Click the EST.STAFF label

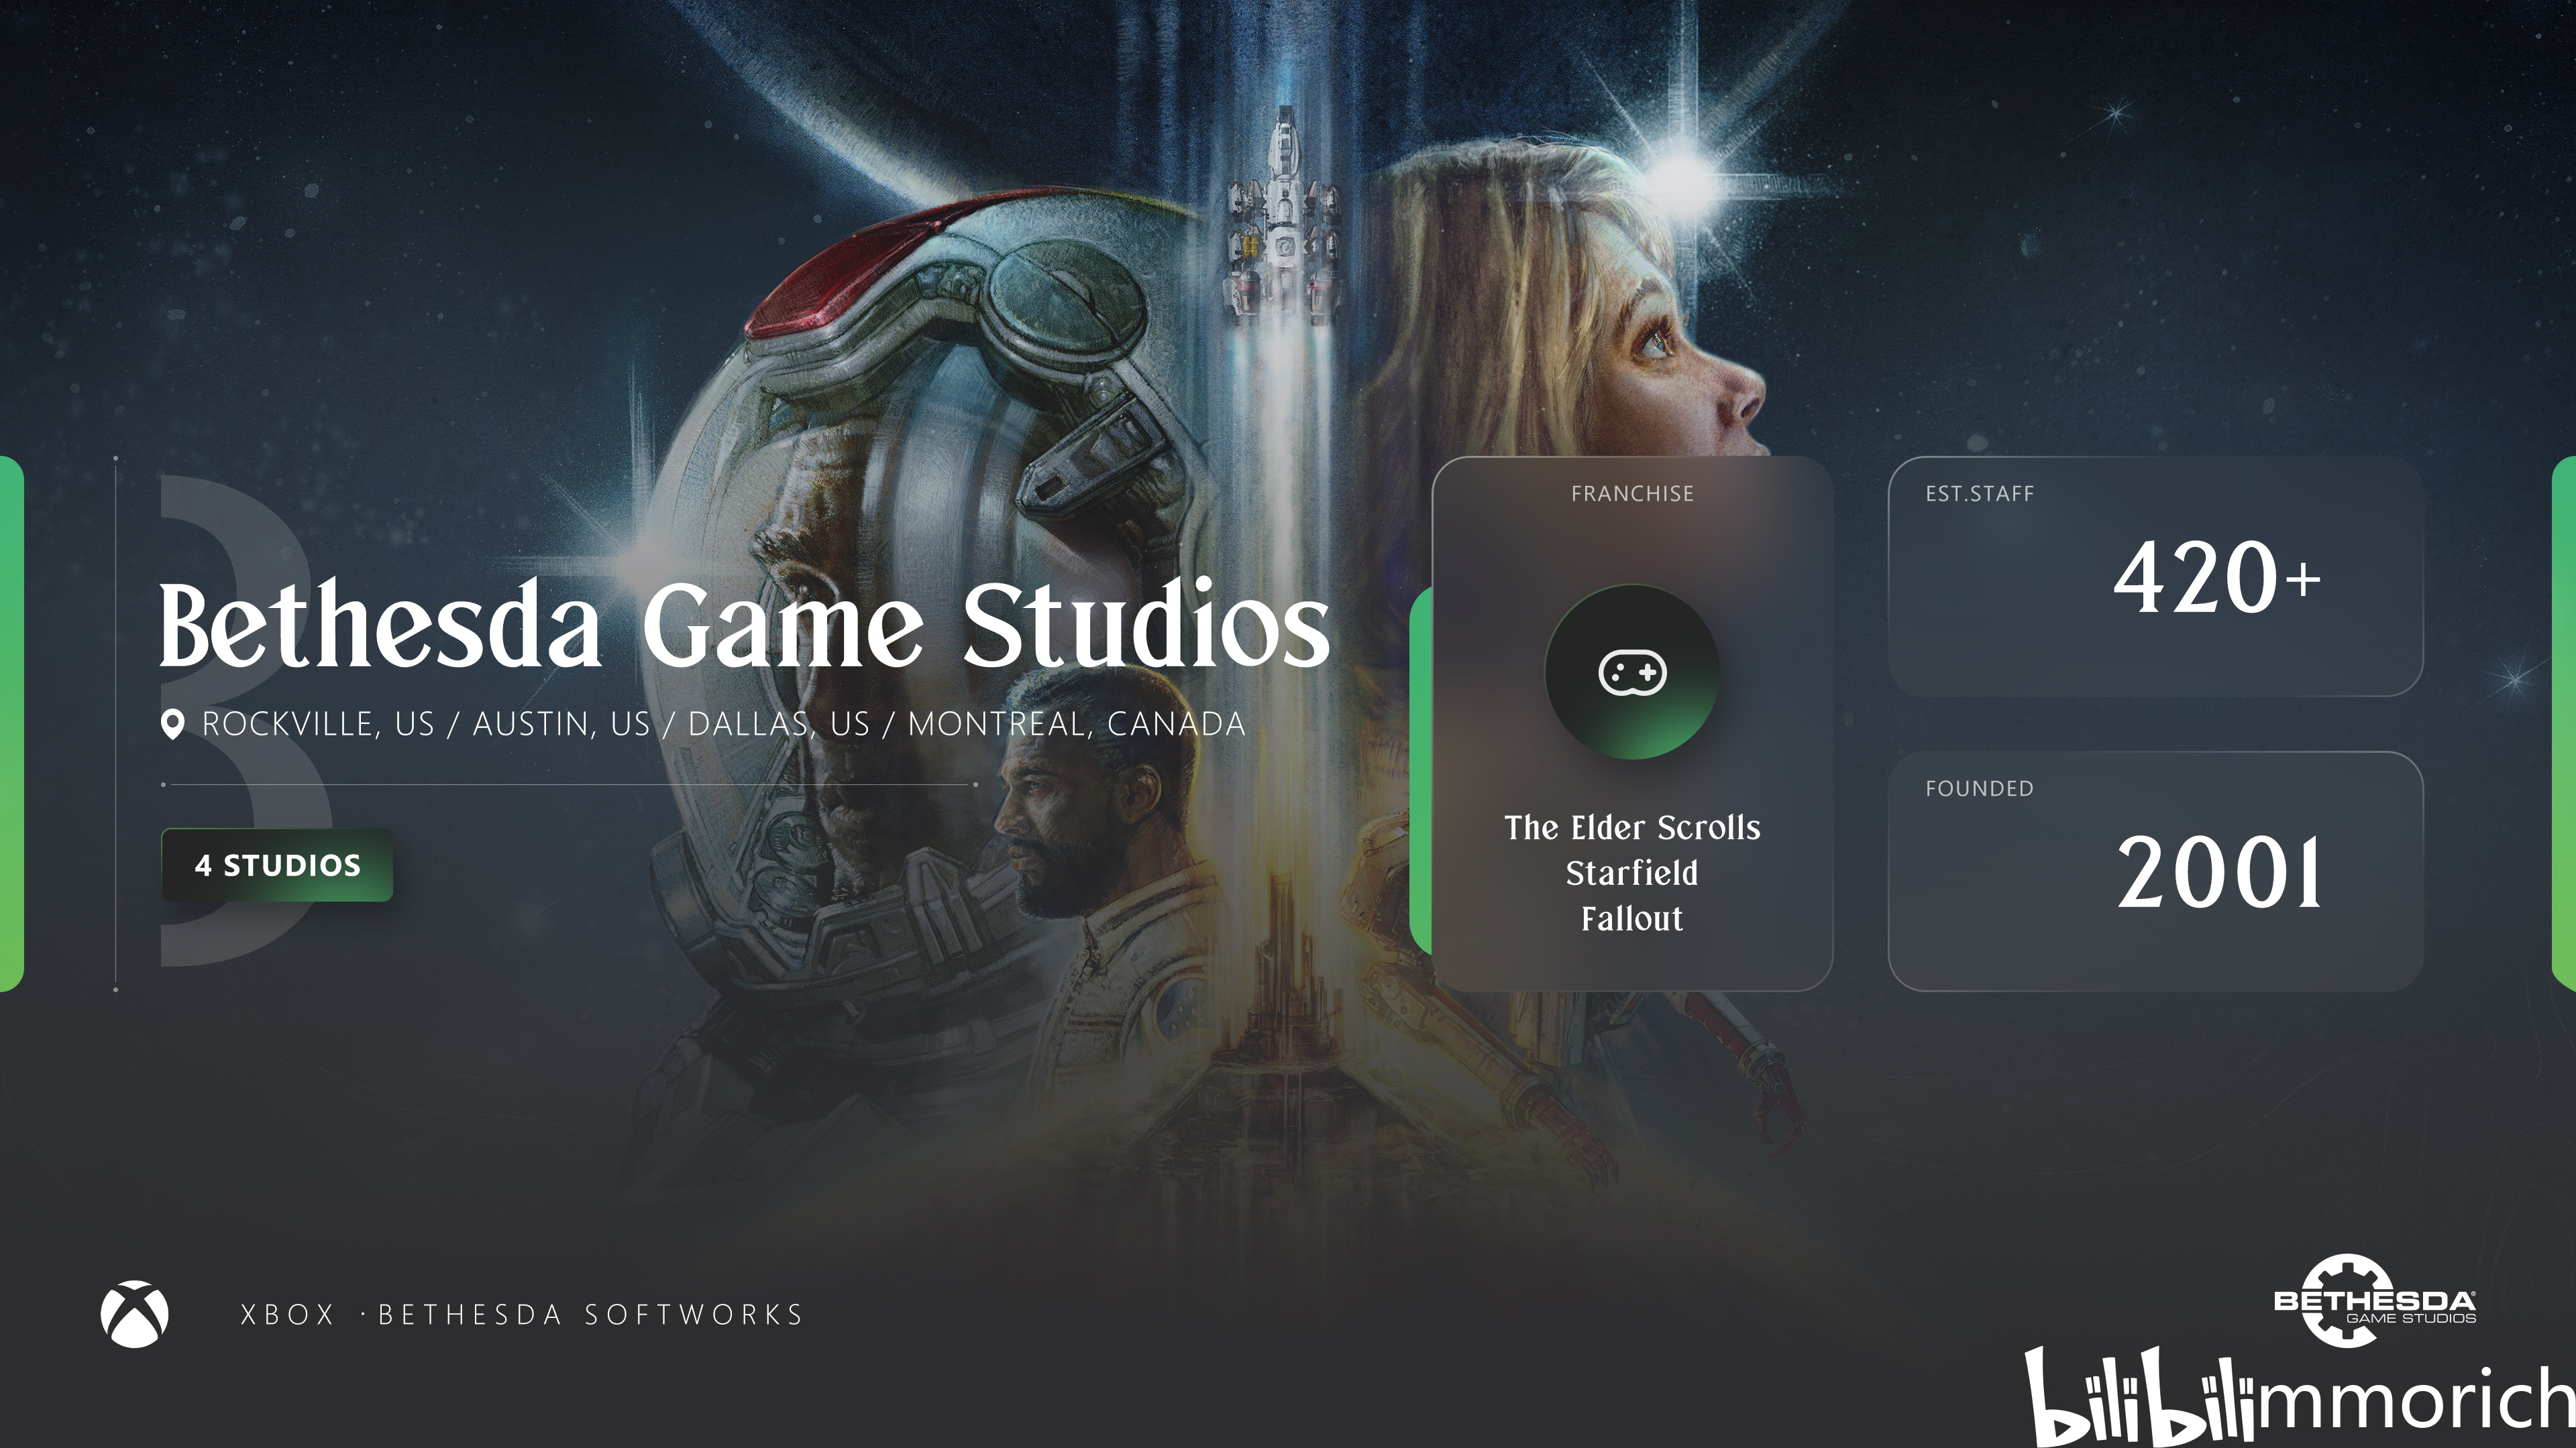[x=1980, y=493]
